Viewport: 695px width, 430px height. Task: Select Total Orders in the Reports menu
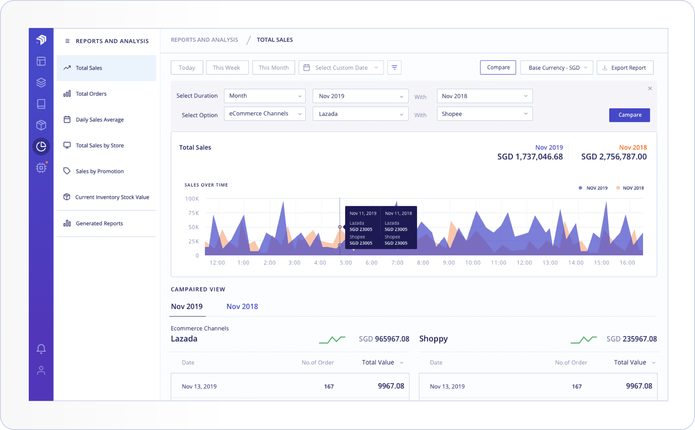tap(91, 94)
